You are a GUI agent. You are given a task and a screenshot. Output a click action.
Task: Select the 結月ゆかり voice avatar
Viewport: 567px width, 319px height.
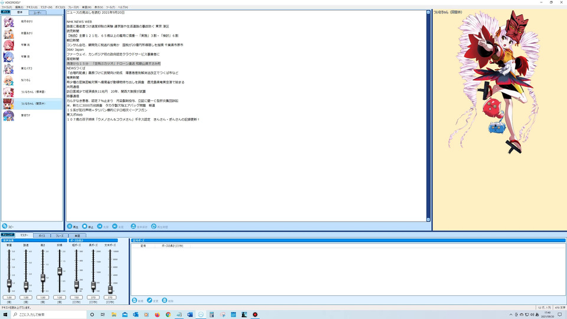(8, 22)
